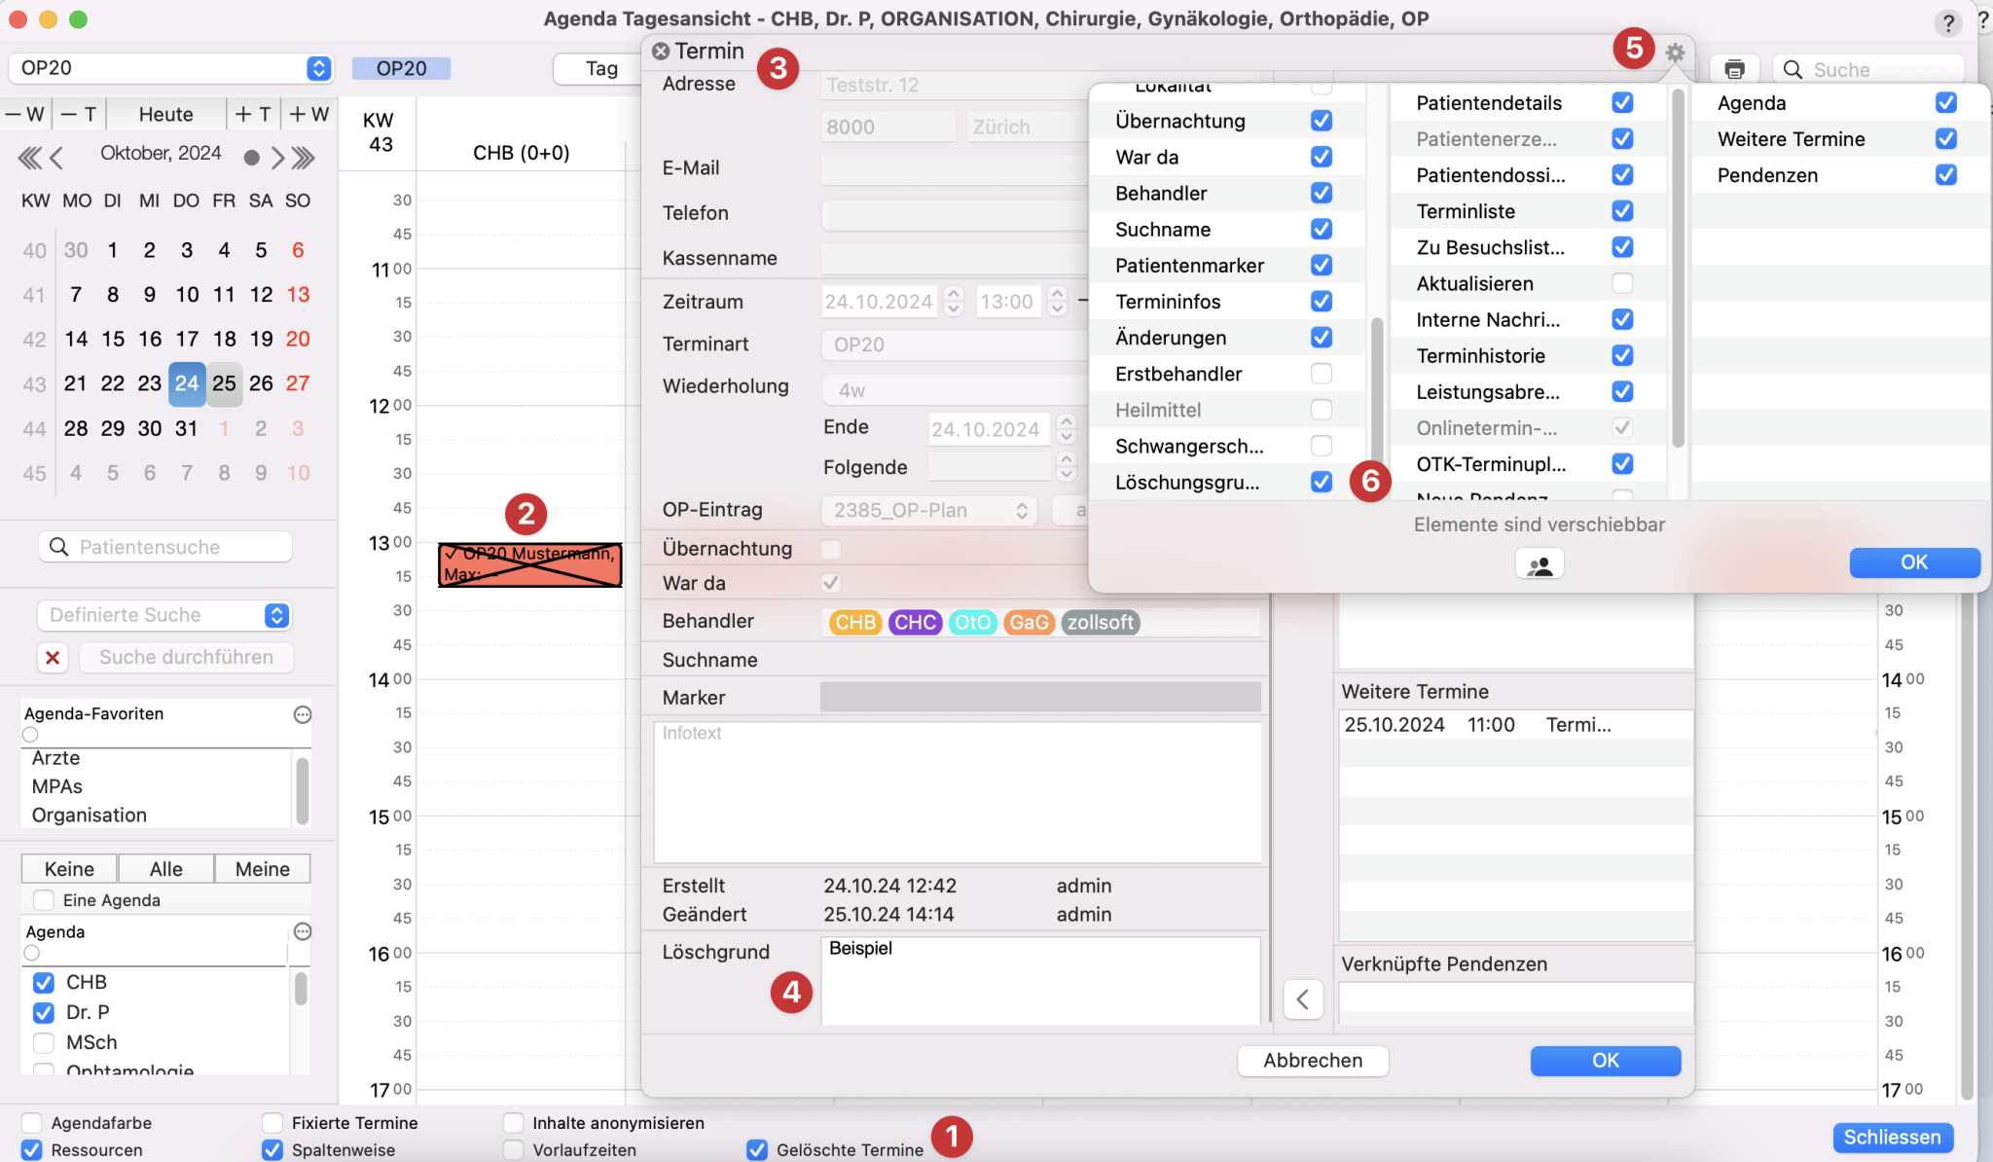Viewport: 1993px width, 1162px height.
Task: Go to previous month with left chevron
Action: 56,157
